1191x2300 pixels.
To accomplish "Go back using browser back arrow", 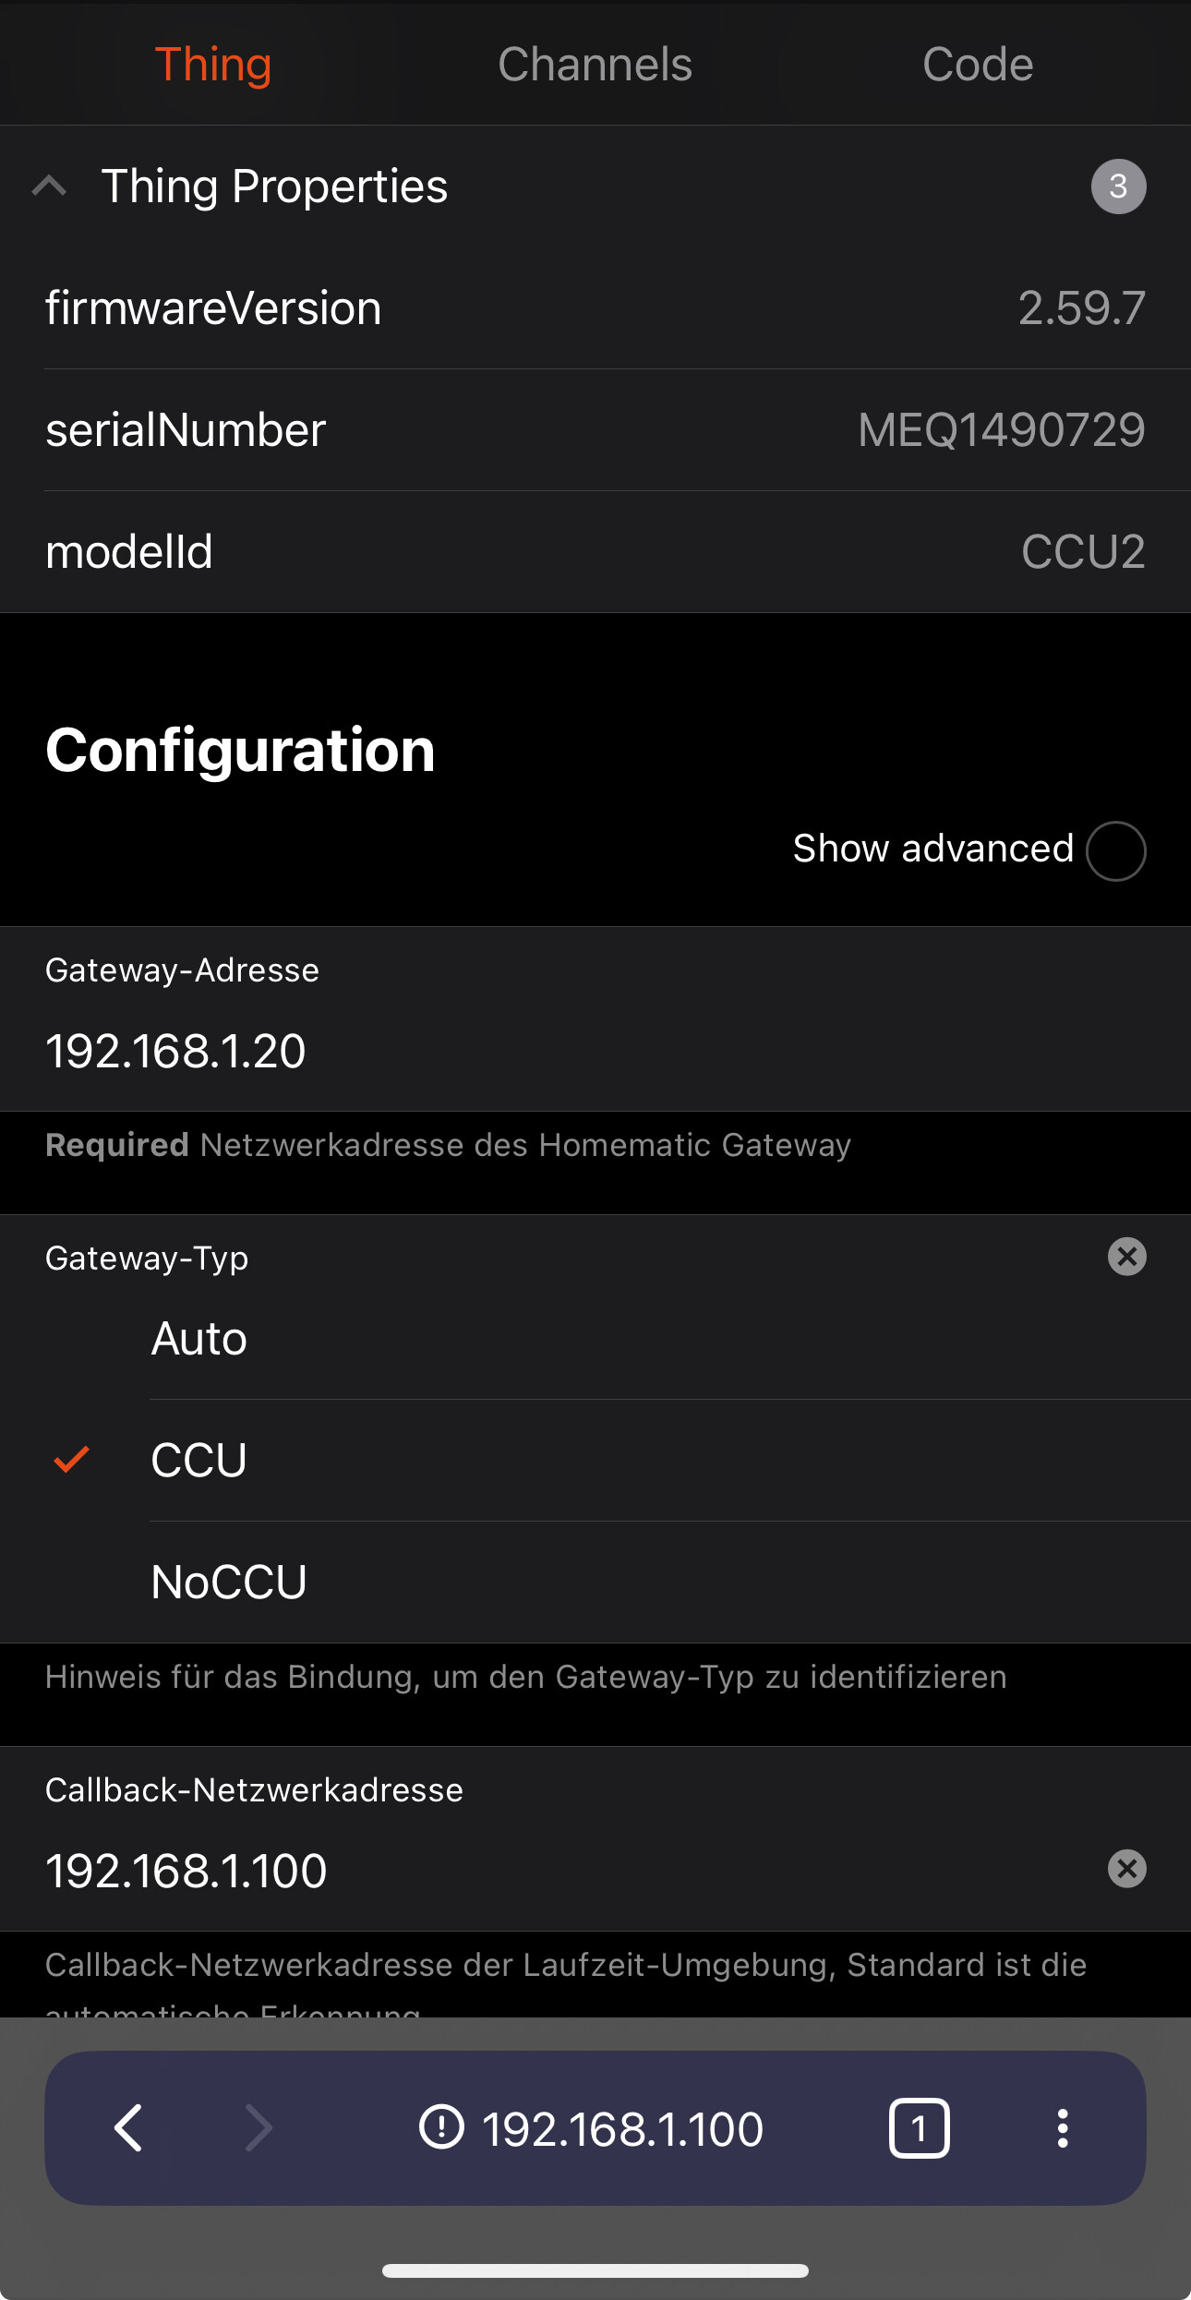I will click(x=128, y=2128).
